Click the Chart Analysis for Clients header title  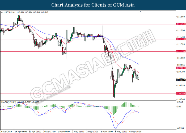(93, 5)
